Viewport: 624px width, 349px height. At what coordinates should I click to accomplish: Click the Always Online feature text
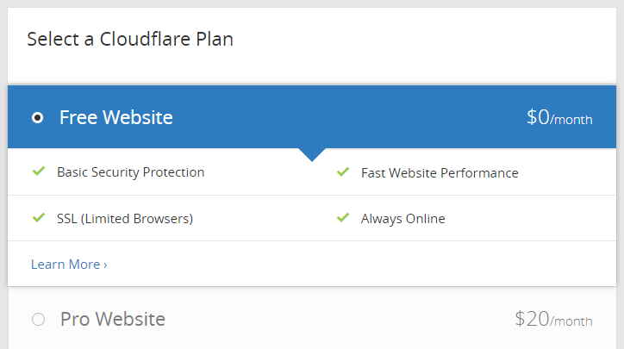(402, 219)
